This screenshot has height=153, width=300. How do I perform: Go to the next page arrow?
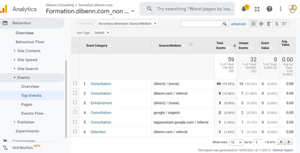point(289,142)
